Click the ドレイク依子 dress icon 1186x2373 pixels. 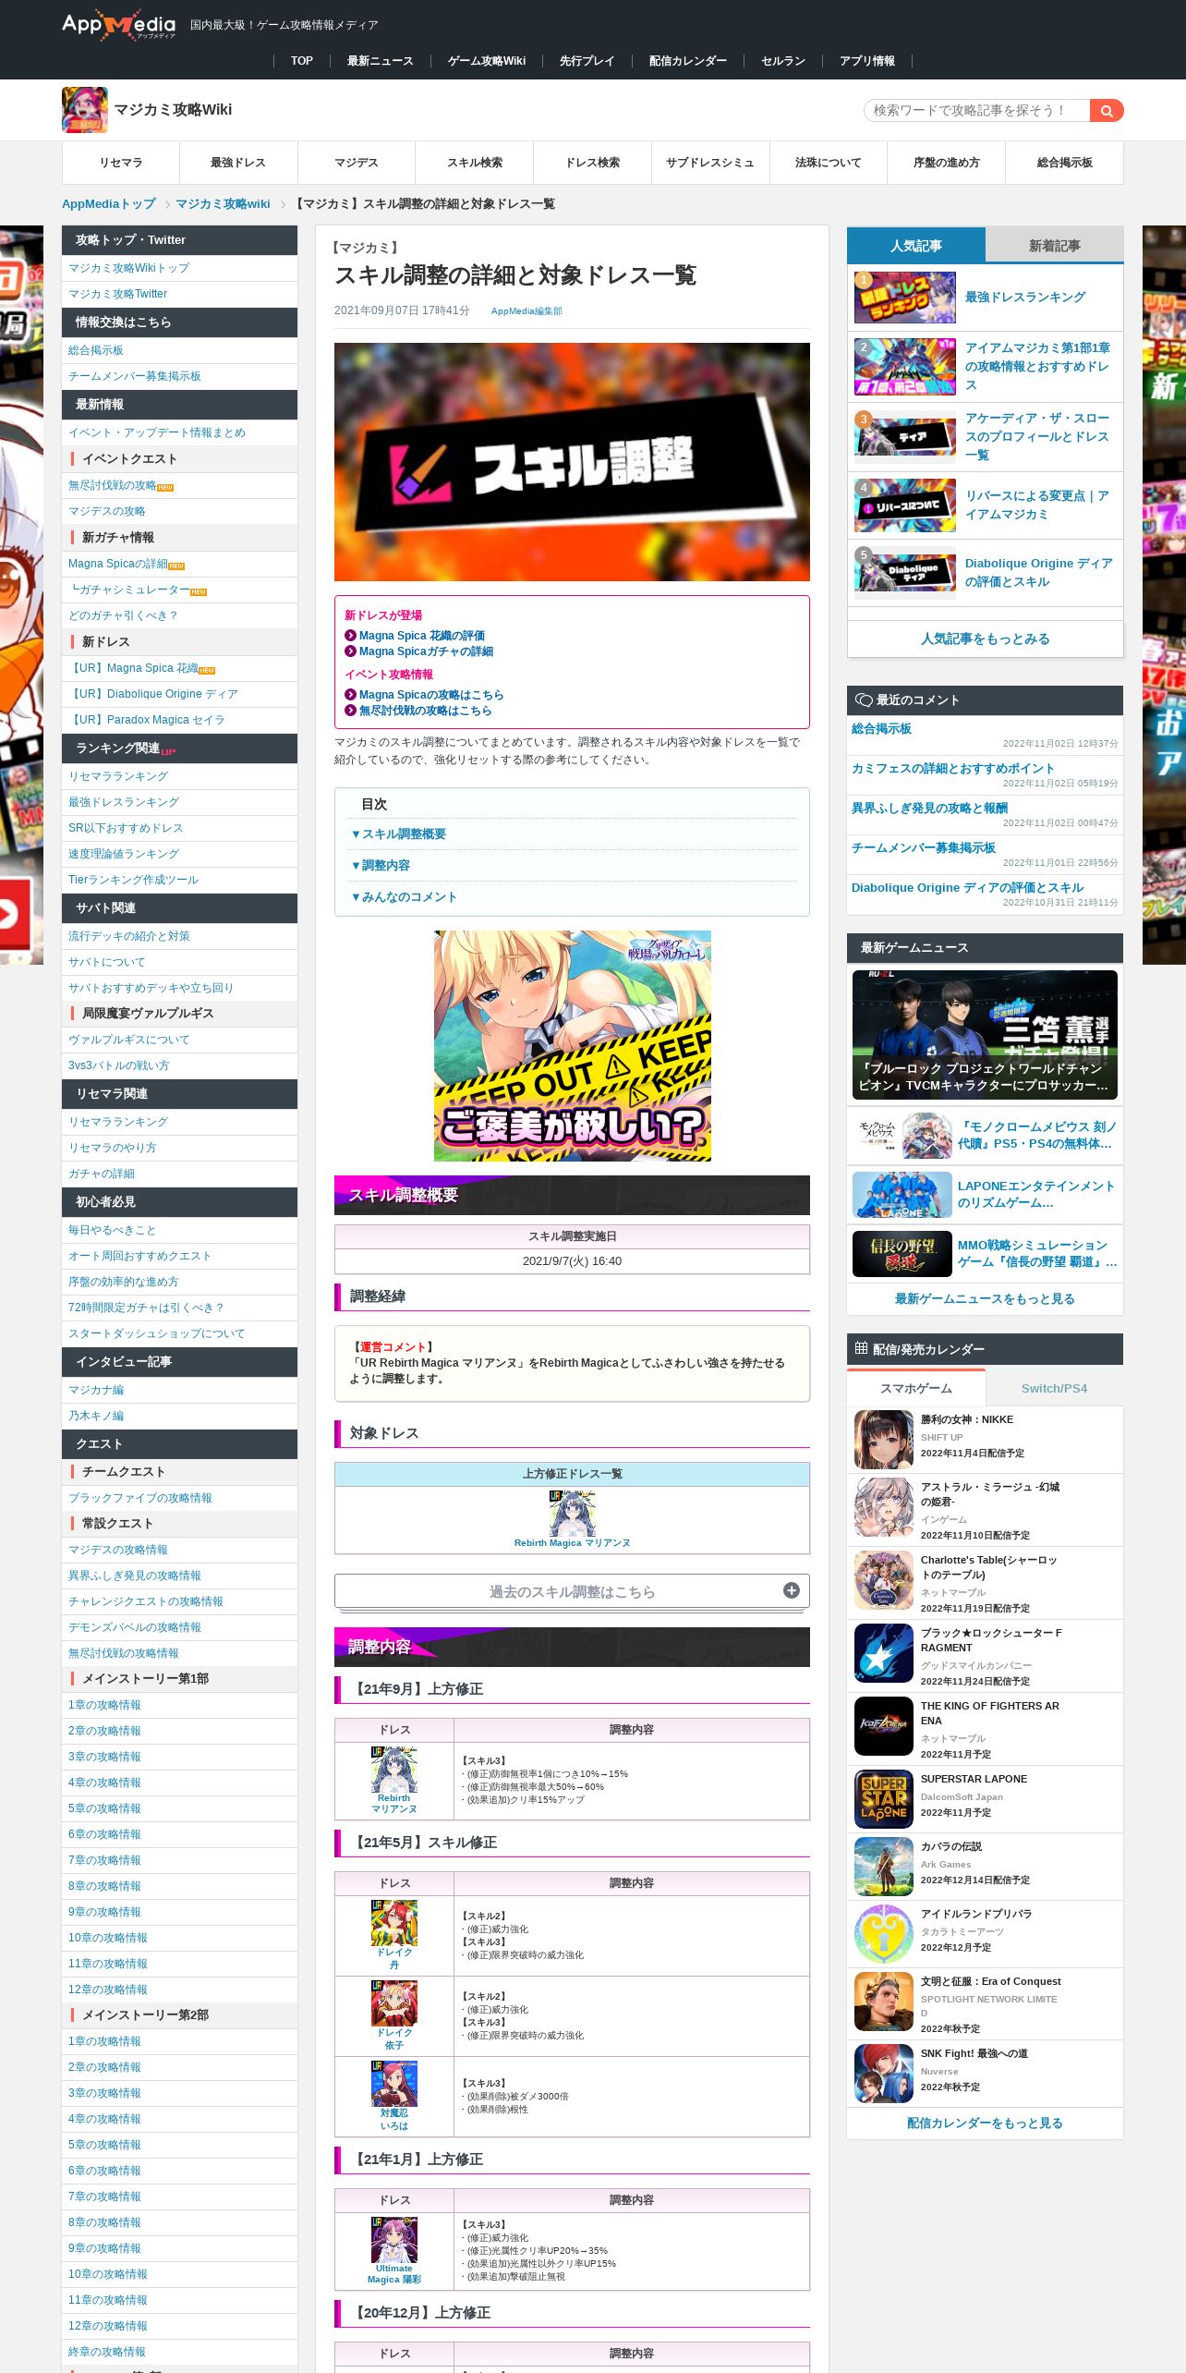point(394,2003)
